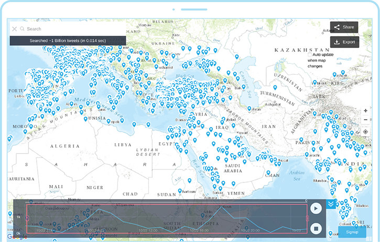Collapse the timeline with double-chevron button
The height and width of the screenshot is (242, 380).
[331, 204]
